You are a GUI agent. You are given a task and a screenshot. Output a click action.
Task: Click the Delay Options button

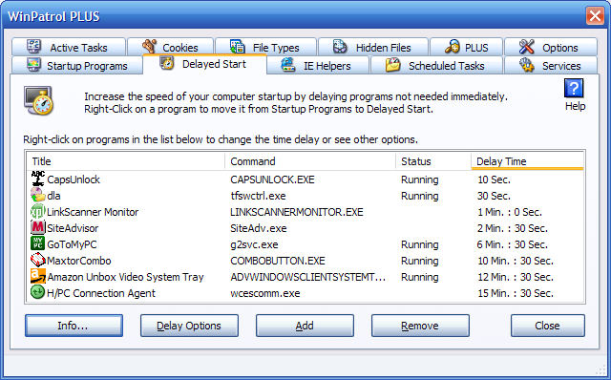[189, 326]
